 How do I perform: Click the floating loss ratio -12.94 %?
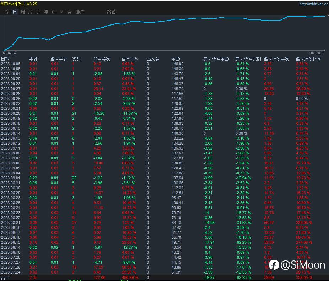coord(243,178)
